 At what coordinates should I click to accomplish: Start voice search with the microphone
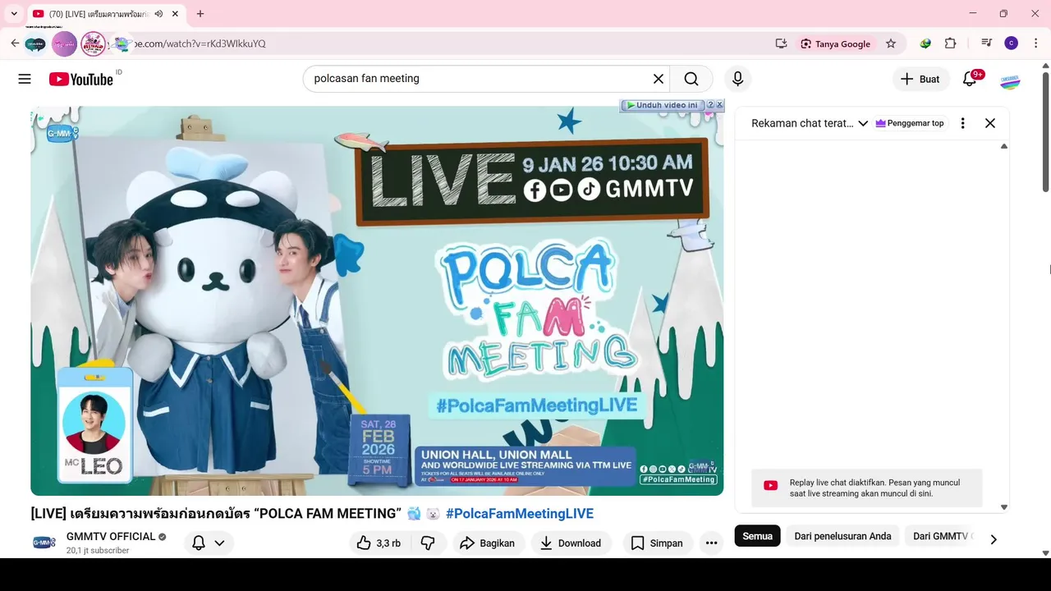click(x=737, y=79)
